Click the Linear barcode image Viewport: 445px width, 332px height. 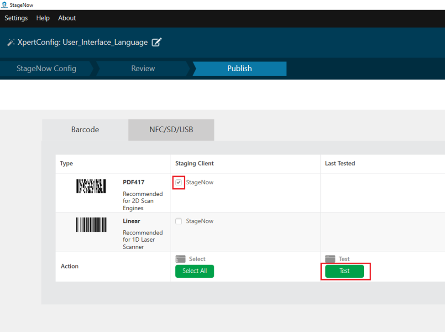pyautogui.click(x=91, y=225)
